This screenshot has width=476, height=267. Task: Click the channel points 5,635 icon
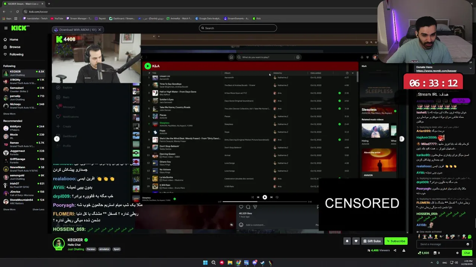423,253
